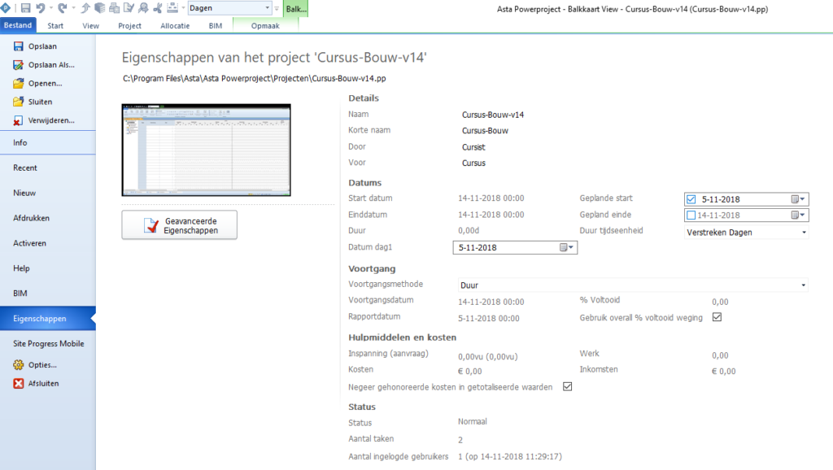Switch to the View ribbon tab
The image size is (833, 470).
pyautogui.click(x=90, y=25)
